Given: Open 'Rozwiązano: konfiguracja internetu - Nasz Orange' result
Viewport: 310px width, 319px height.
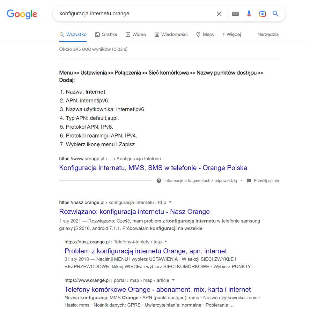Looking at the screenshot, I should coord(134,211).
